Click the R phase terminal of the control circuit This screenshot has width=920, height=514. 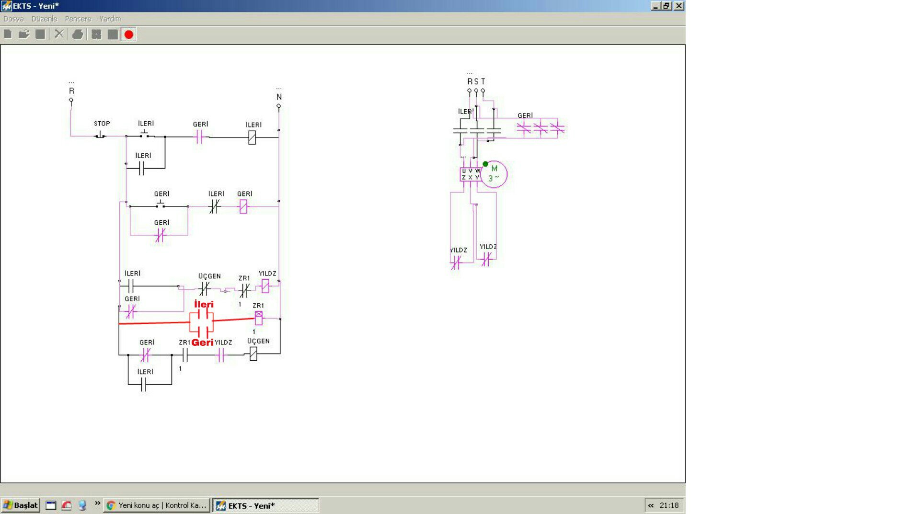[71, 101]
